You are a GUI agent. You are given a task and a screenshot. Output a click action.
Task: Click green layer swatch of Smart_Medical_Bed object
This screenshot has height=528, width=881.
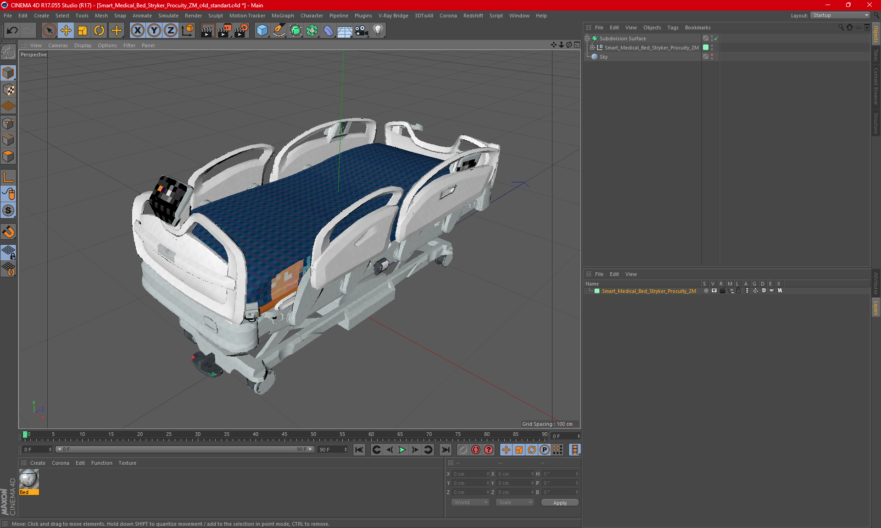click(706, 48)
